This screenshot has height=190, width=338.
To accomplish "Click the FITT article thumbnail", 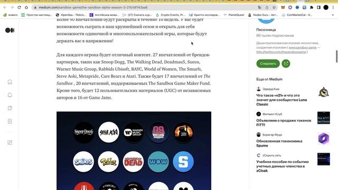I will tap(324, 118).
